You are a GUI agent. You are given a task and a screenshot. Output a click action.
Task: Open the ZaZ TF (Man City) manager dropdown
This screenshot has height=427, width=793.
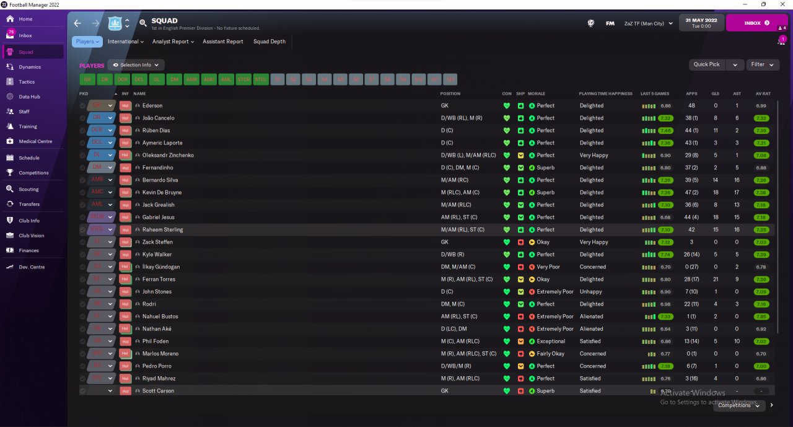pos(648,24)
